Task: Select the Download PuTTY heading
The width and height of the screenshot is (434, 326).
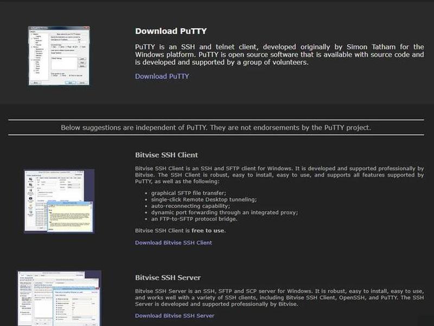Action: pyautogui.click(x=171, y=31)
